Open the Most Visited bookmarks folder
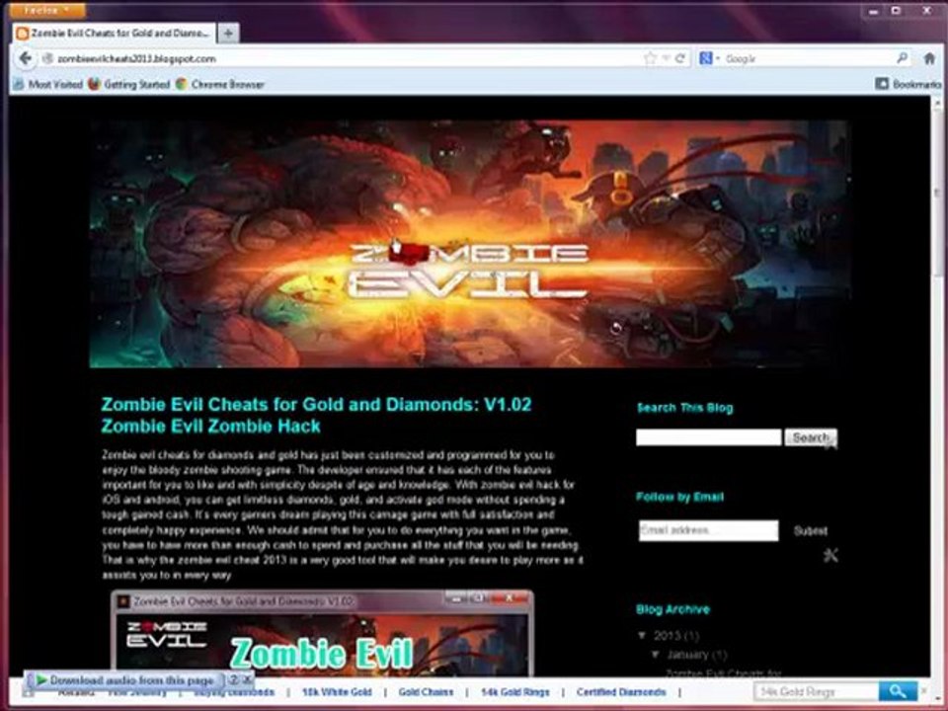 pos(48,84)
